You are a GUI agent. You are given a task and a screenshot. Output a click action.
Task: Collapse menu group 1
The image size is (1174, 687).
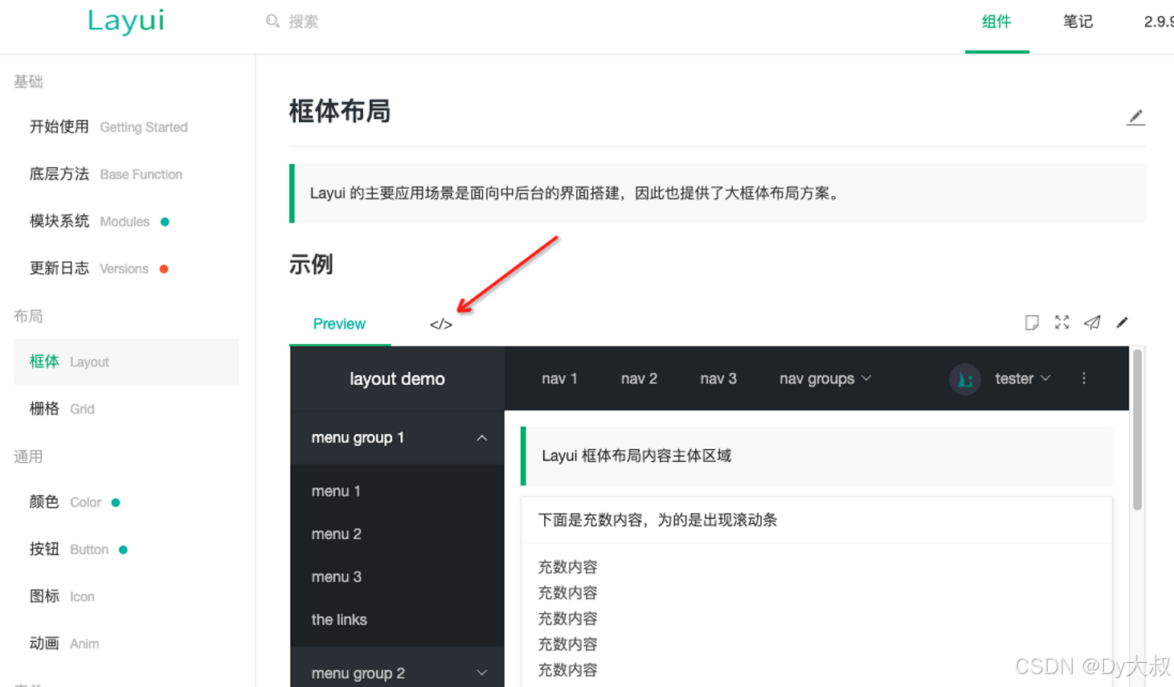pos(397,438)
